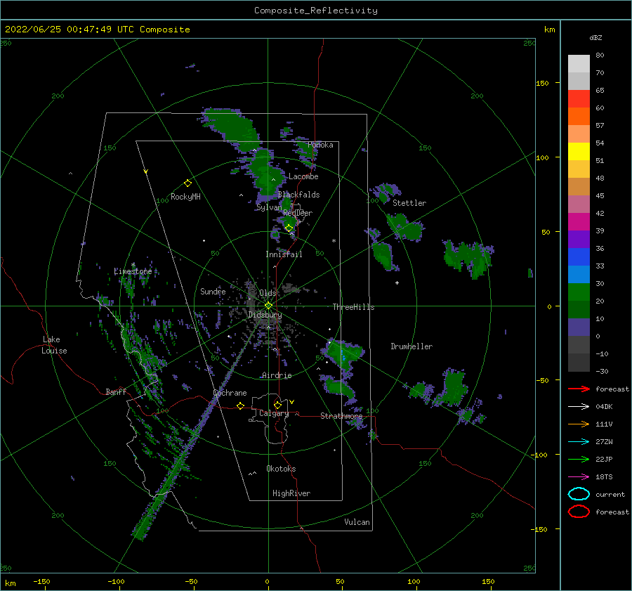This screenshot has height=591, width=632.
Task: Click the blue 36 dBZ color swatch
Action: click(x=579, y=256)
